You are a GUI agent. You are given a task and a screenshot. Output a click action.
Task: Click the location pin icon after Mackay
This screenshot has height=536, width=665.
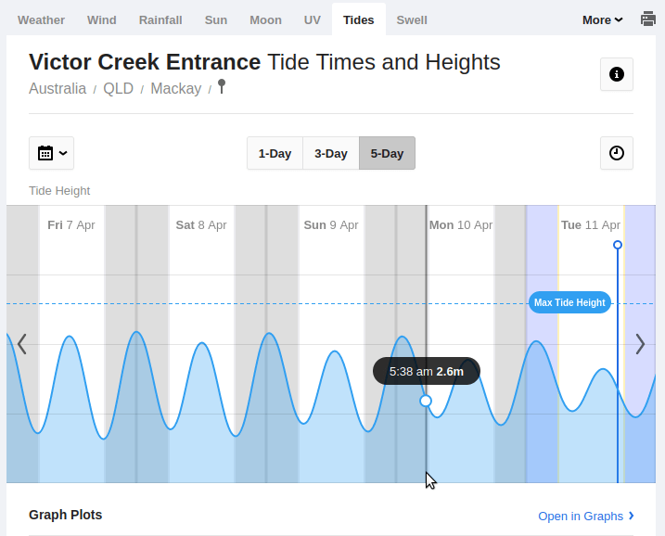click(x=222, y=87)
